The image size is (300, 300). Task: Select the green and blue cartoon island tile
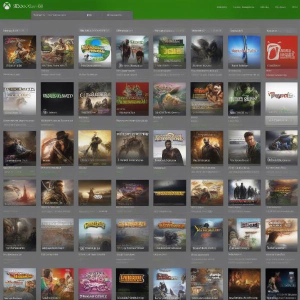[95, 52]
